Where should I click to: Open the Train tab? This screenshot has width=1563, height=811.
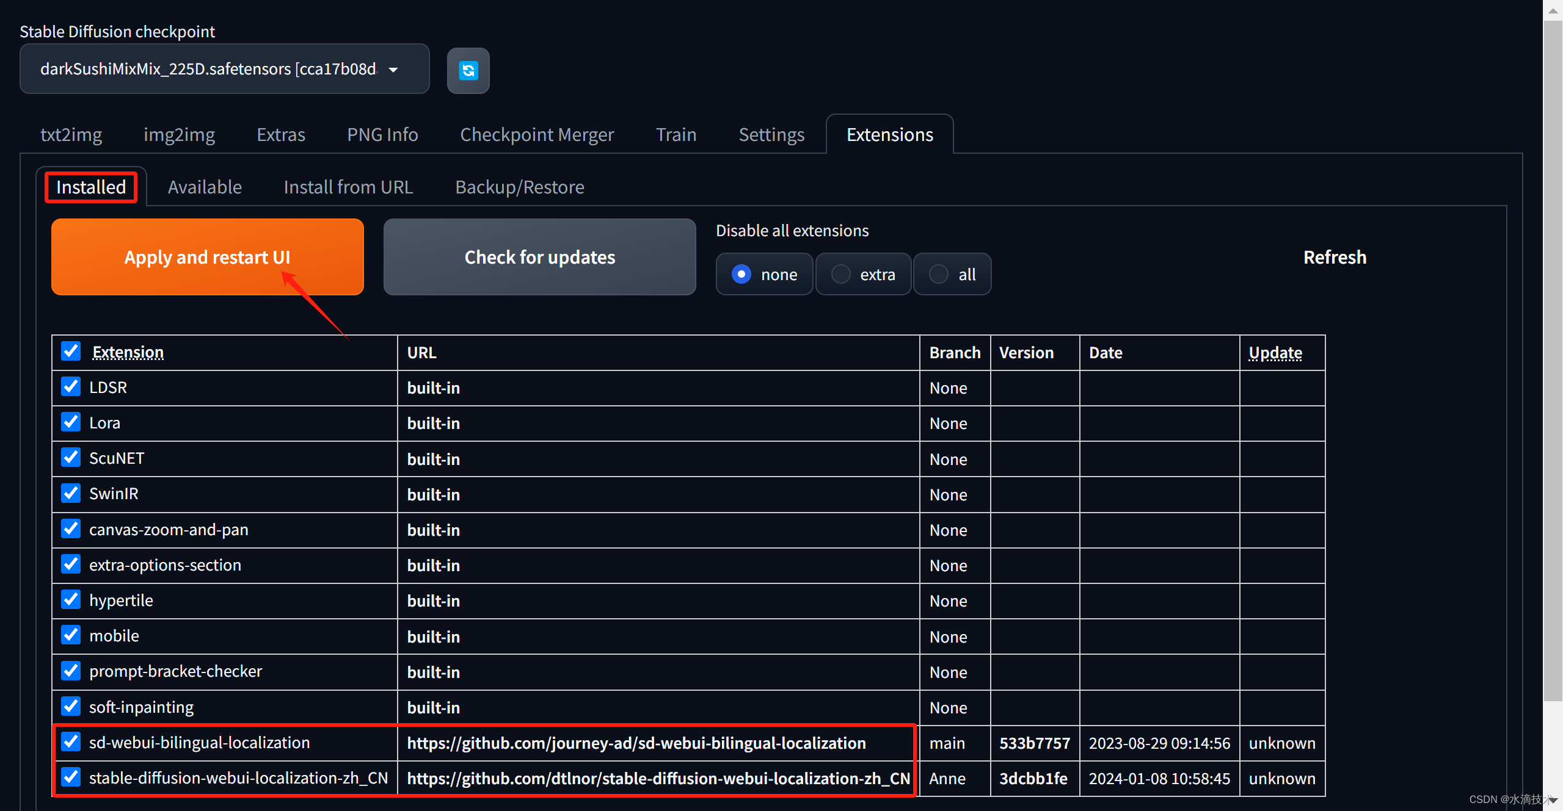point(676,134)
